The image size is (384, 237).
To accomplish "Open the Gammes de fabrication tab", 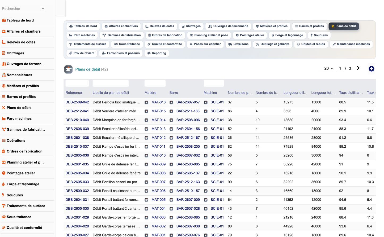I will [x=122, y=35].
